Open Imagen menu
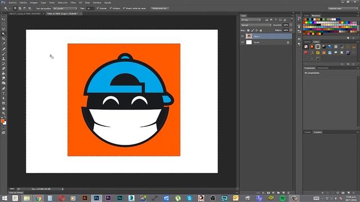 [34, 2]
